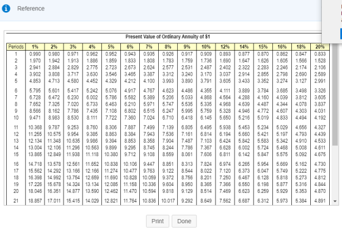Select the 12% column header
The width and height of the screenshot is (342, 230).
point(225,47)
